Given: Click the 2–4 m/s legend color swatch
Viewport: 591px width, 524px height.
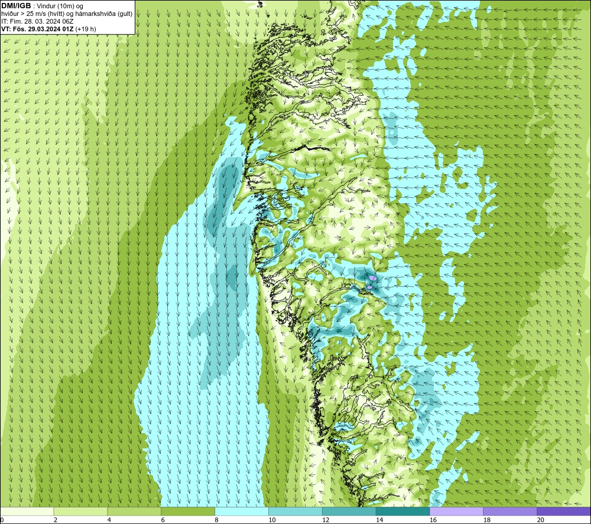Looking at the screenshot, I should pyautogui.click(x=80, y=511).
